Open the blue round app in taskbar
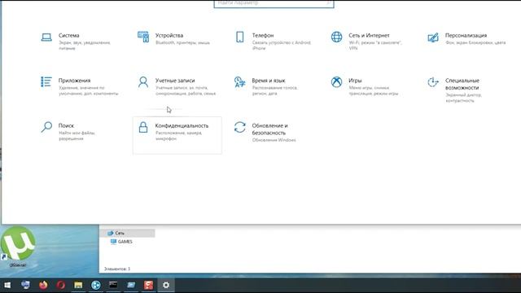The height and width of the screenshot is (293, 521). pyautogui.click(x=96, y=285)
